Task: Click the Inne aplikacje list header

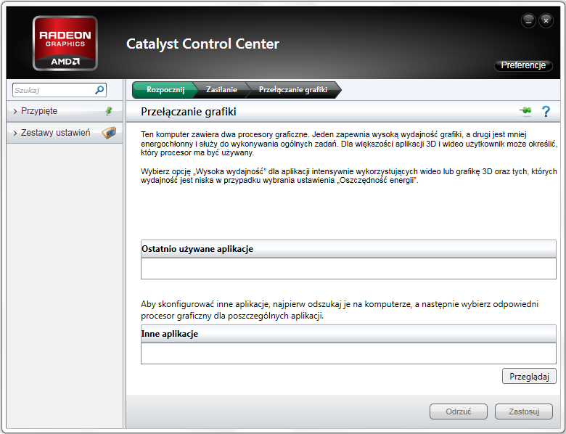Action: point(348,334)
